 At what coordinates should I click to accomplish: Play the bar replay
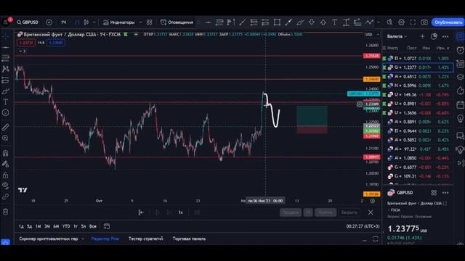click(157, 212)
